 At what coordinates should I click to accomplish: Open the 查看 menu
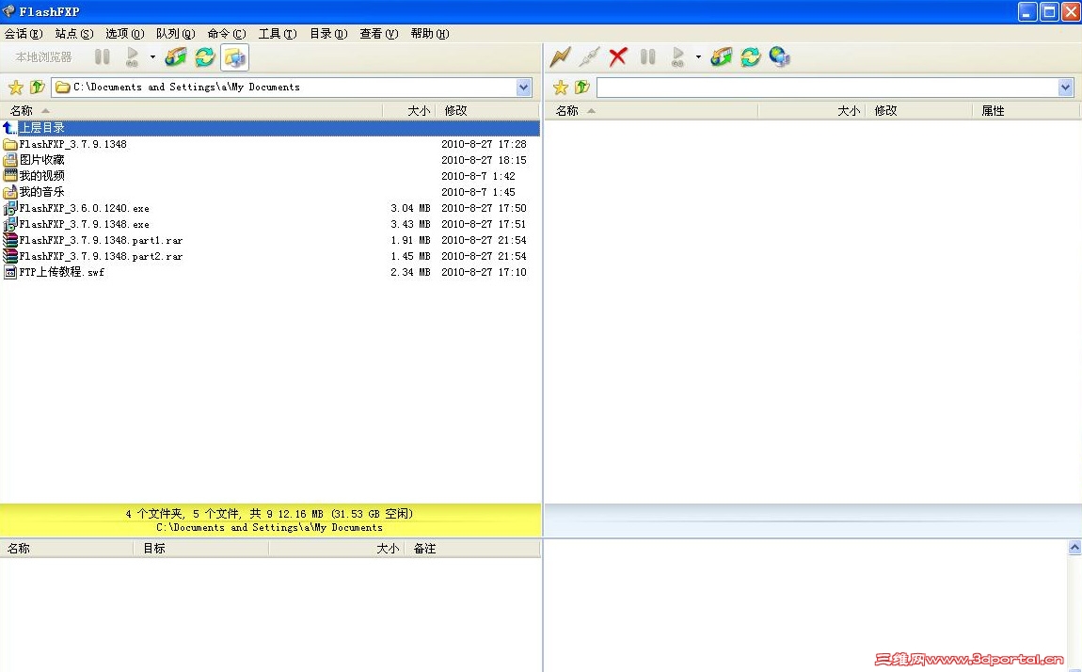[379, 34]
